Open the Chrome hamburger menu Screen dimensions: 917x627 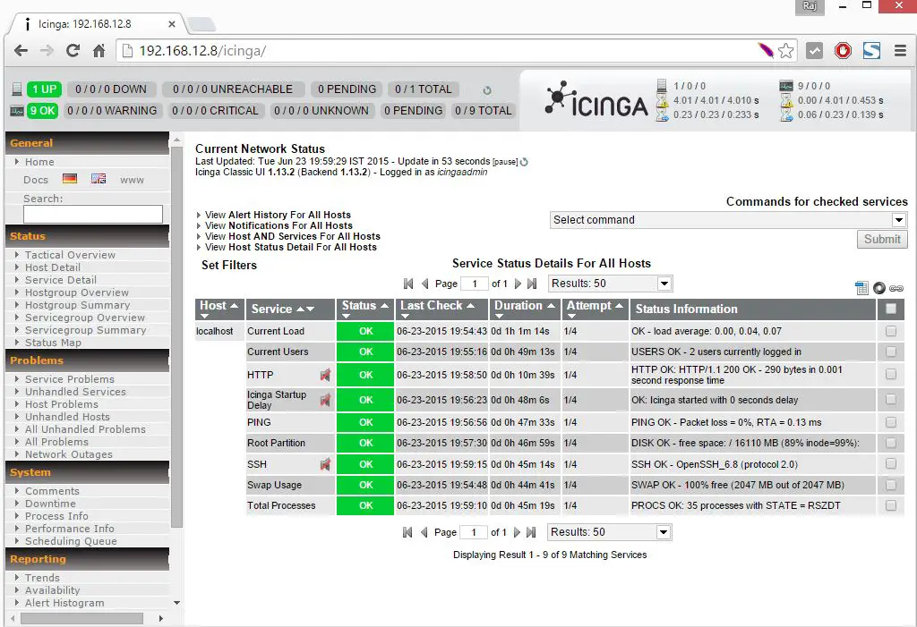coord(901,51)
